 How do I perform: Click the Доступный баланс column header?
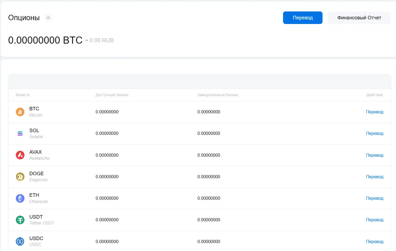coord(112,95)
